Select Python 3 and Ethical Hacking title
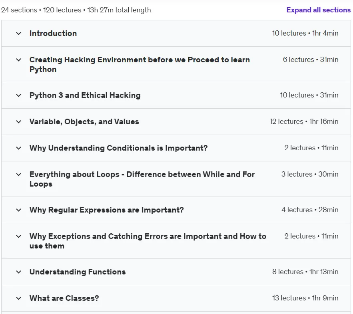The height and width of the screenshot is (314, 353). [x=85, y=95]
